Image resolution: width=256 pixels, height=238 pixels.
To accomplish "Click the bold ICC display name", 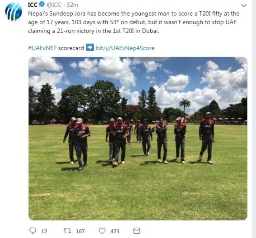I will click(33, 5).
